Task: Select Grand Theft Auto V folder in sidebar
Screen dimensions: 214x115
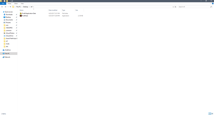Action: [11, 39]
